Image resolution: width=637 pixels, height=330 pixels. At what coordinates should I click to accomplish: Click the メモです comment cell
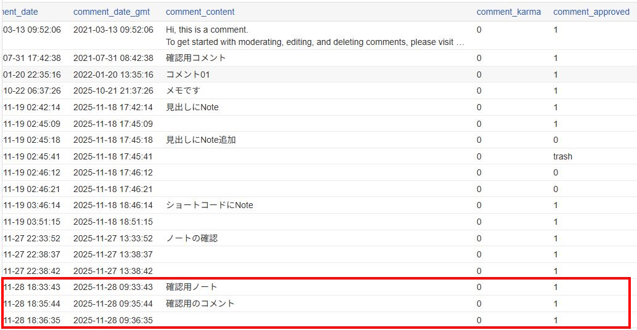[183, 91]
